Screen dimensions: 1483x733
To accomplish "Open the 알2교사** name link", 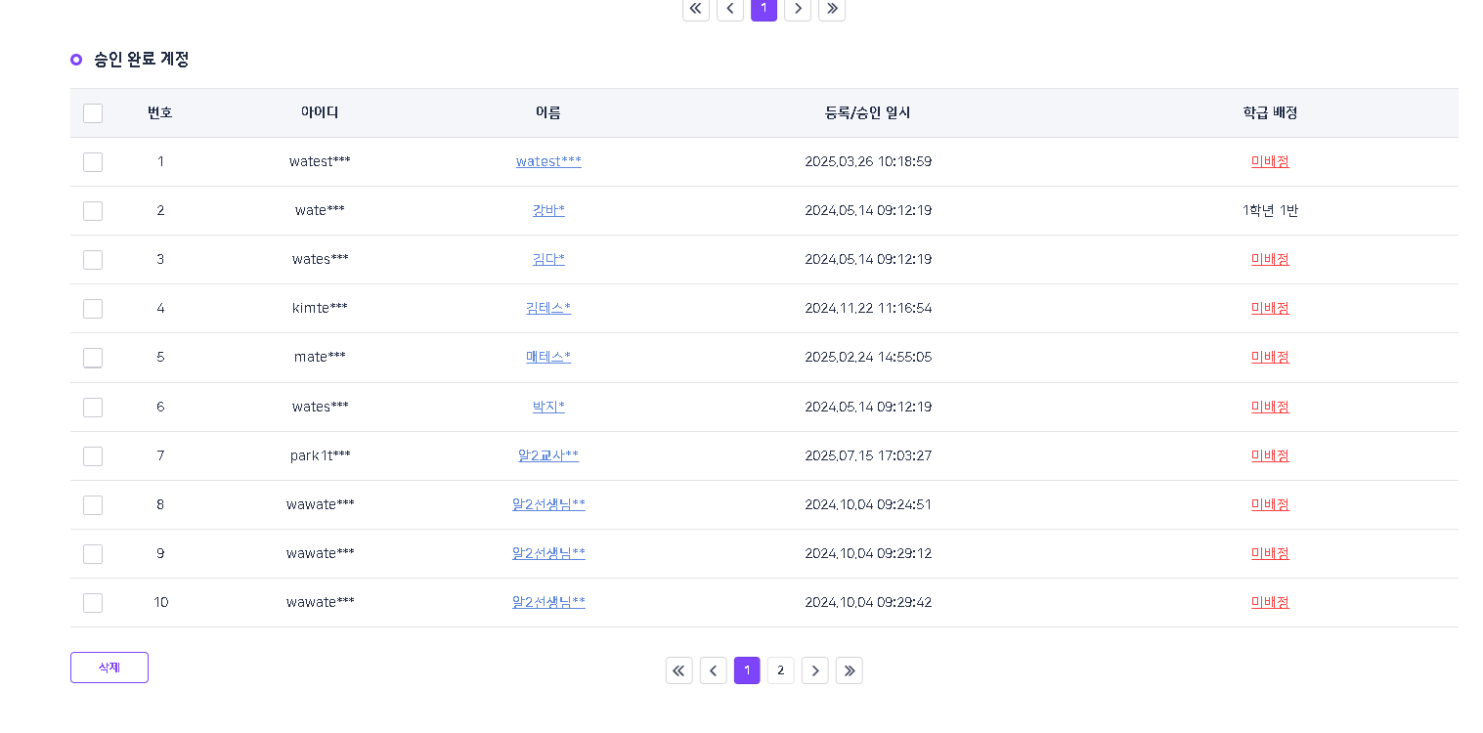I will click(548, 455).
